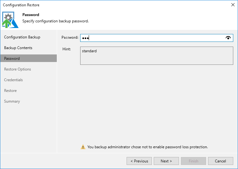Open the Restore Options step
The image size is (238, 169).
click(18, 69)
